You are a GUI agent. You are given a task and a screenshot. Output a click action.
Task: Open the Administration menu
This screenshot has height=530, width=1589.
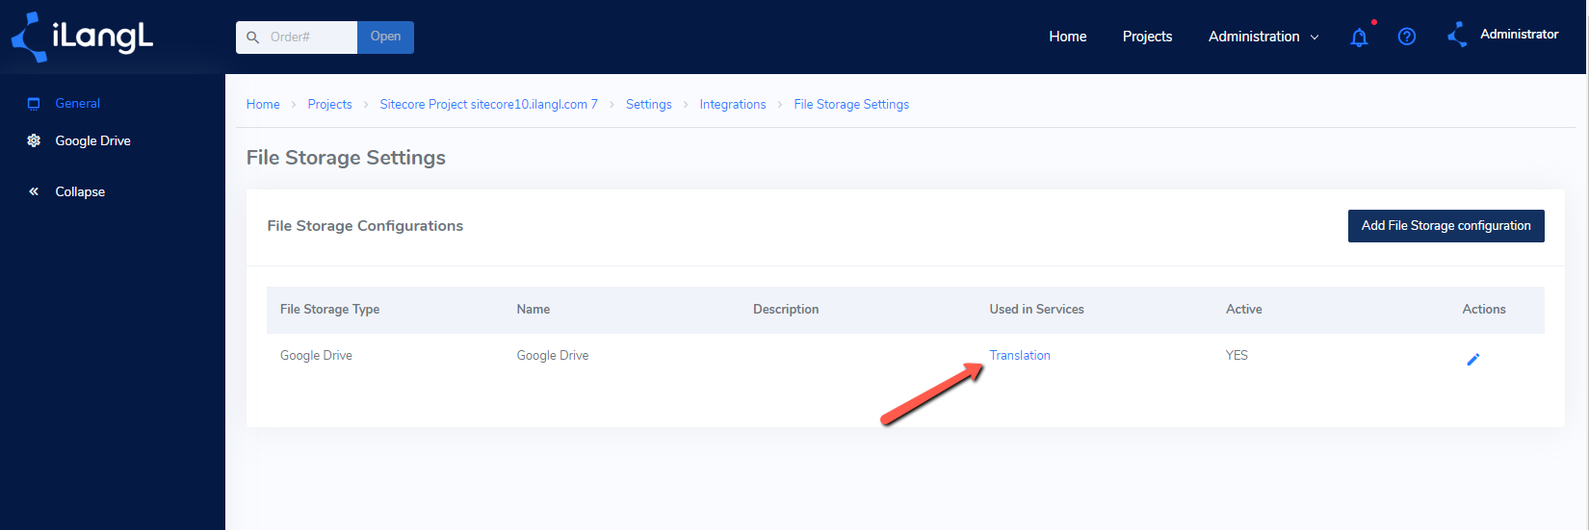pos(1254,37)
